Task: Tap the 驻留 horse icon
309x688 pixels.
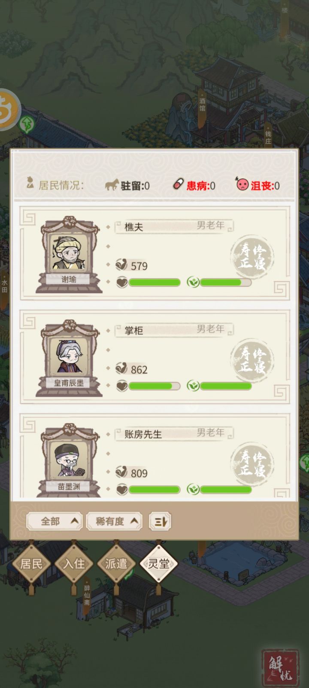Action: pos(112,185)
